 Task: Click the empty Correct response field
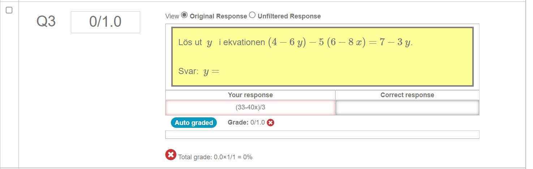407,108
